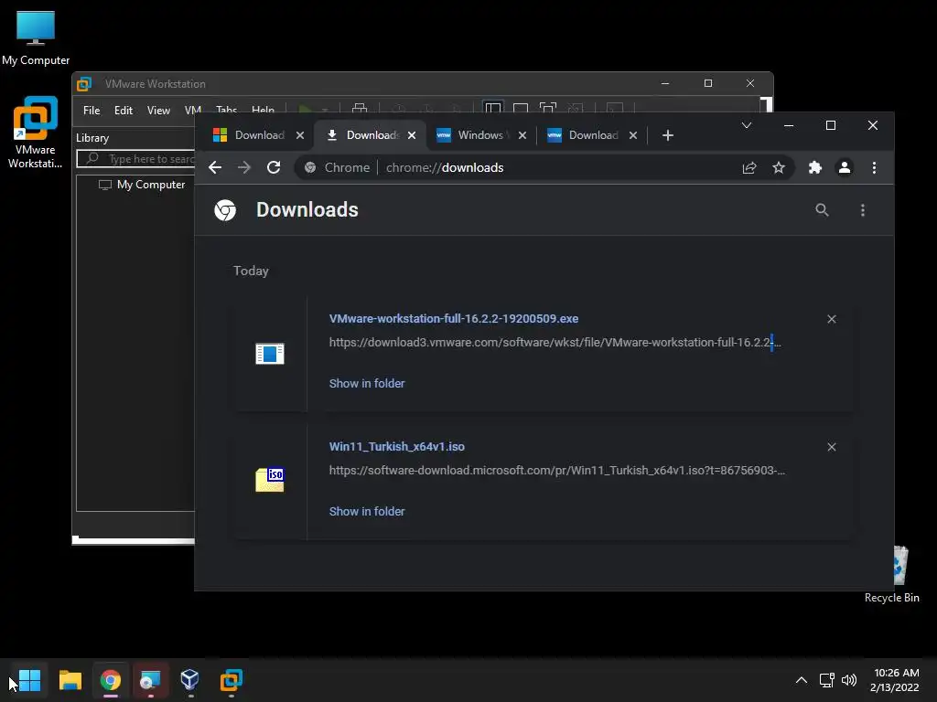Close the active Downloads tab

coord(412,135)
